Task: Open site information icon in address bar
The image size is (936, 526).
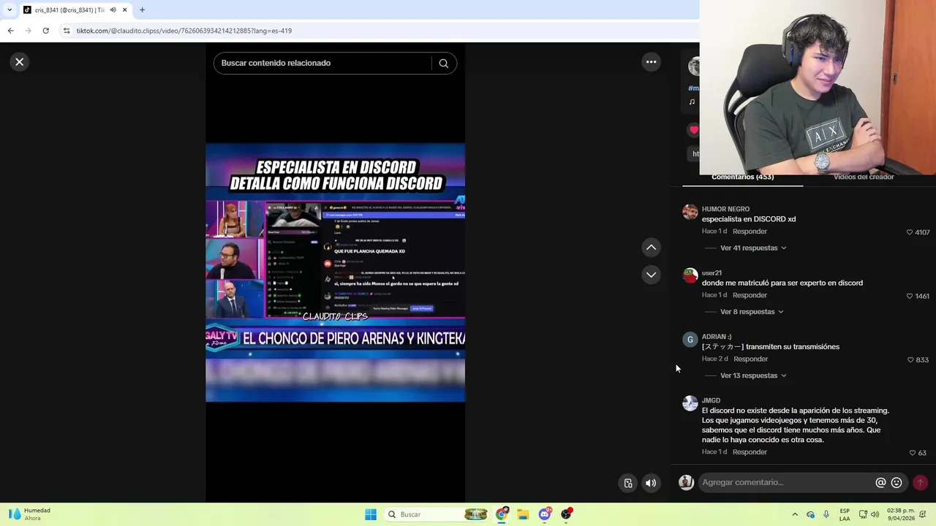Action: click(67, 31)
